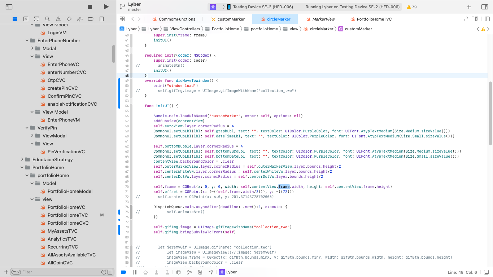Add a new editor with plus button

click(469, 7)
